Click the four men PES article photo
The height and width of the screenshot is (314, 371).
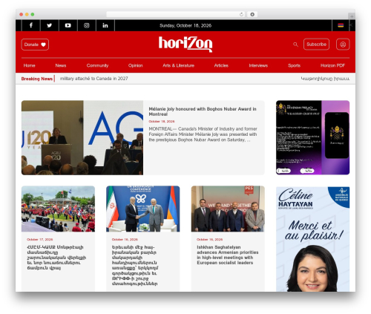pos(228,209)
